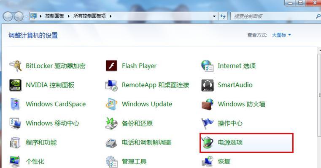Screen dimensions: 321x168
Task: Open the NVIDIA 控制面板 icon
Action: pyautogui.click(x=15, y=85)
